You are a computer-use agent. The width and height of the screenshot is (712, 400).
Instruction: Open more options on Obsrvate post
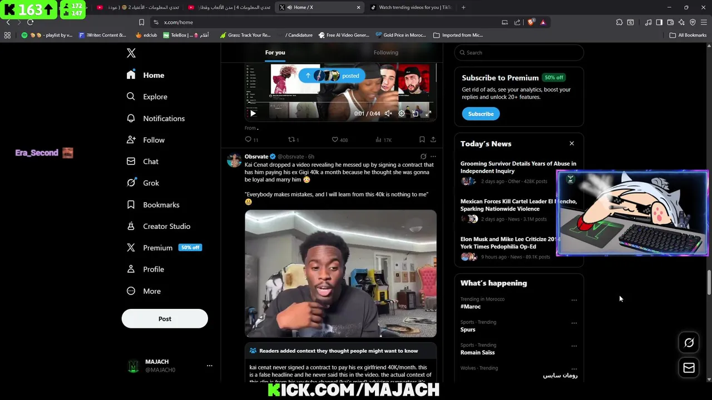(433, 157)
